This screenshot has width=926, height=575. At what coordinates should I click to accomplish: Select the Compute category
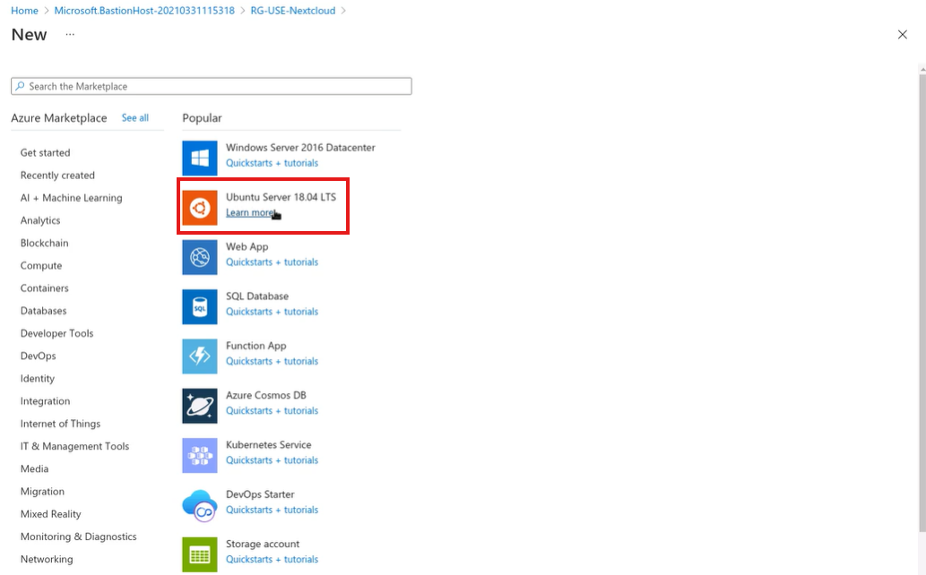[41, 266]
